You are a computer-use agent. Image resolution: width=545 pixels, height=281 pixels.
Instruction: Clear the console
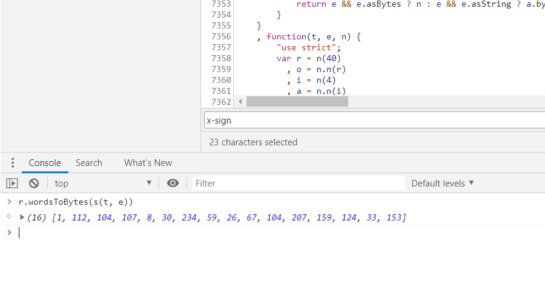[x=34, y=183]
